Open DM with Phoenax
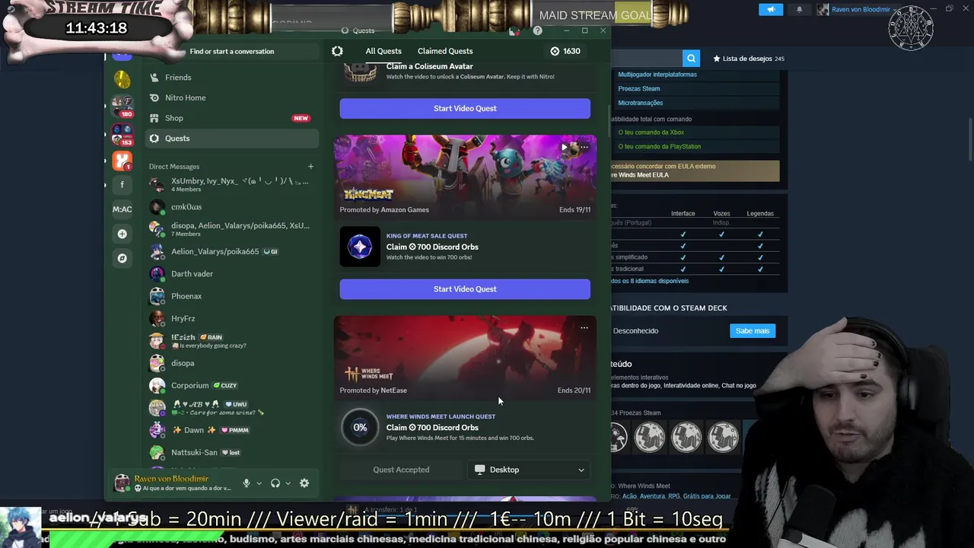This screenshot has width=974, height=548. pyautogui.click(x=232, y=296)
